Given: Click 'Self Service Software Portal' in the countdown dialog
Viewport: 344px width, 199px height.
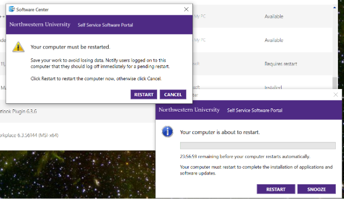Looking at the screenshot, I should coord(255,110).
